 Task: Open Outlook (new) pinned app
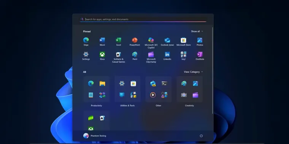167,42
